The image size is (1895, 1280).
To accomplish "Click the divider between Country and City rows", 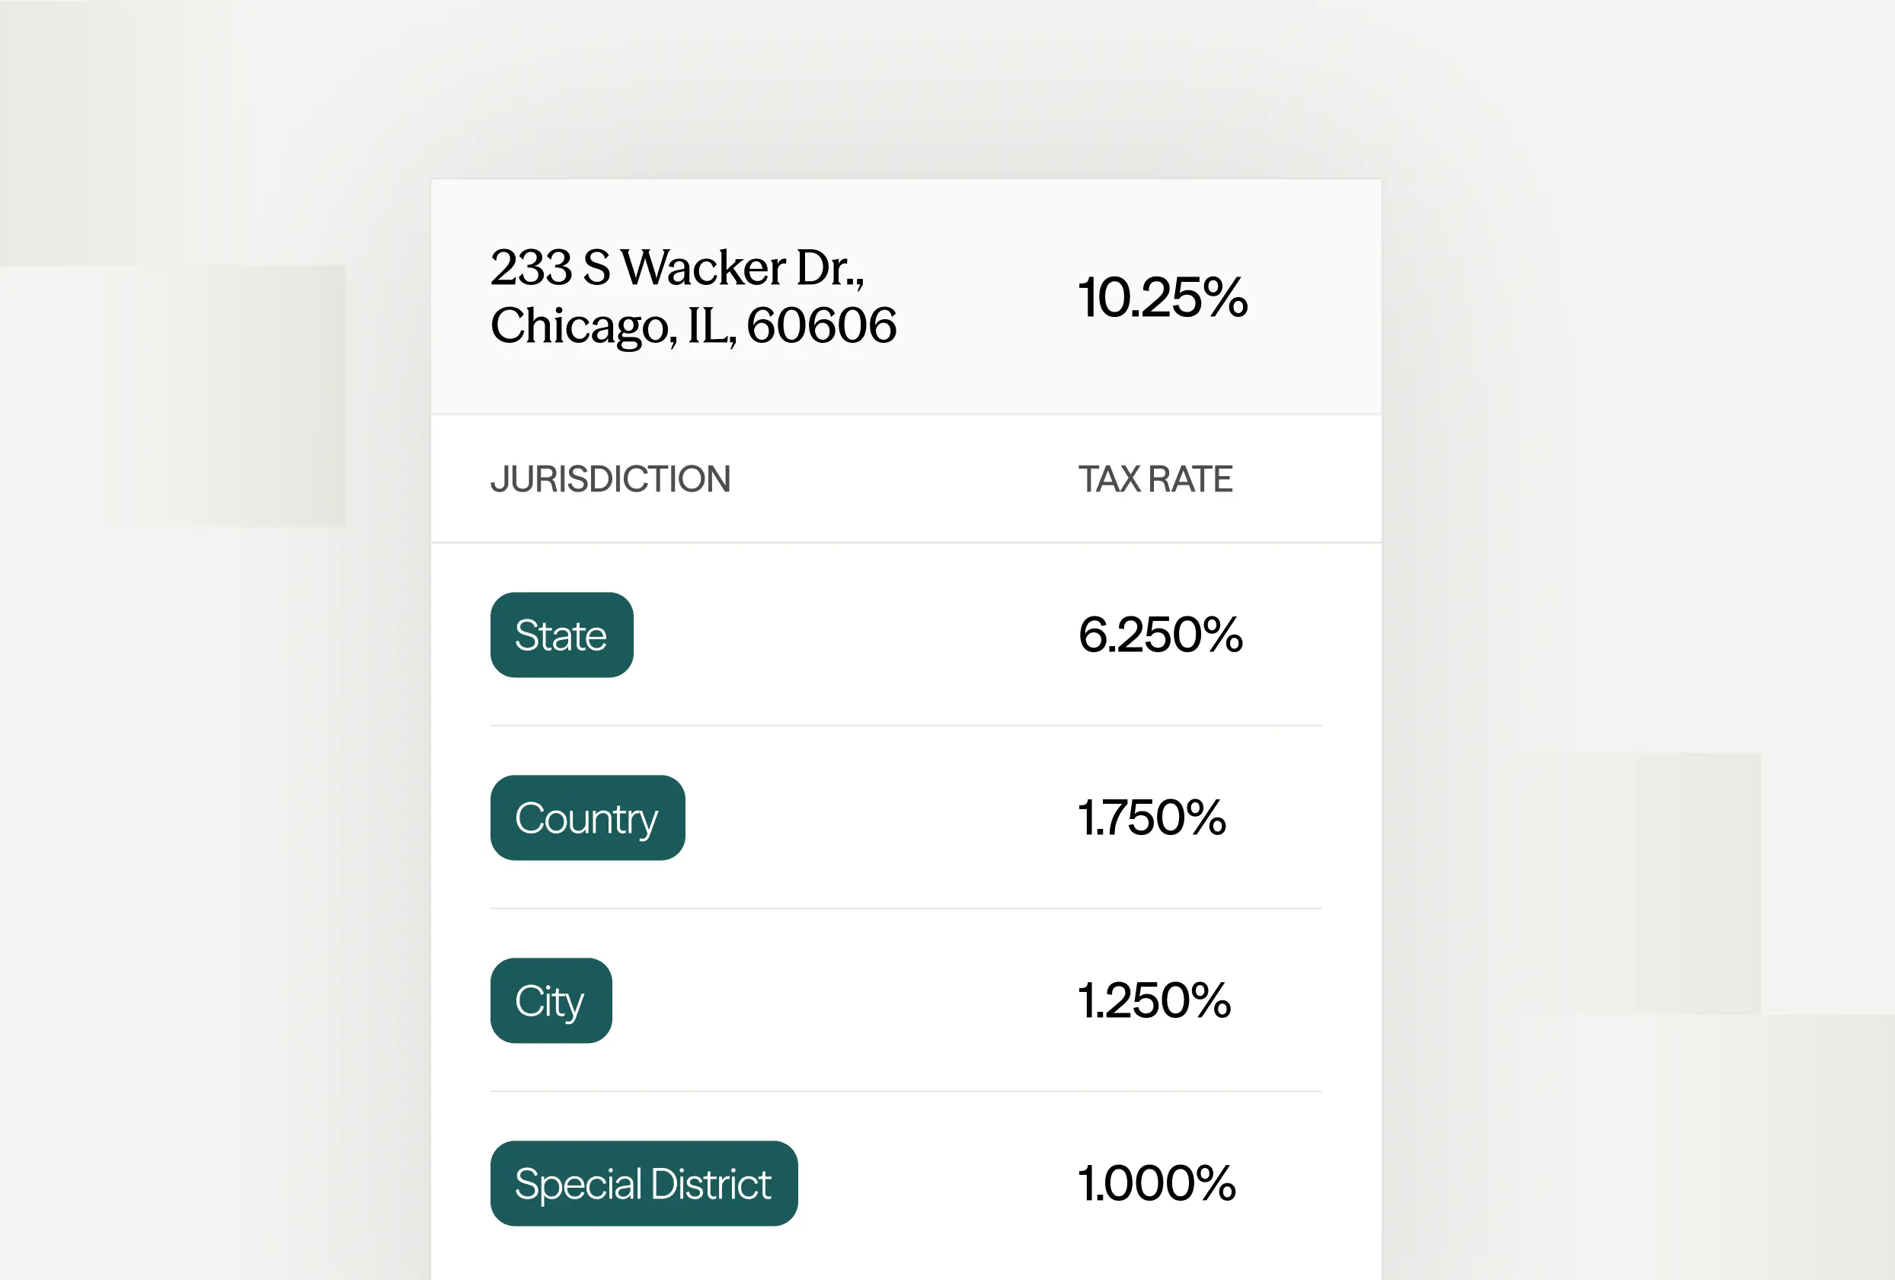I will pyautogui.click(x=905, y=908).
